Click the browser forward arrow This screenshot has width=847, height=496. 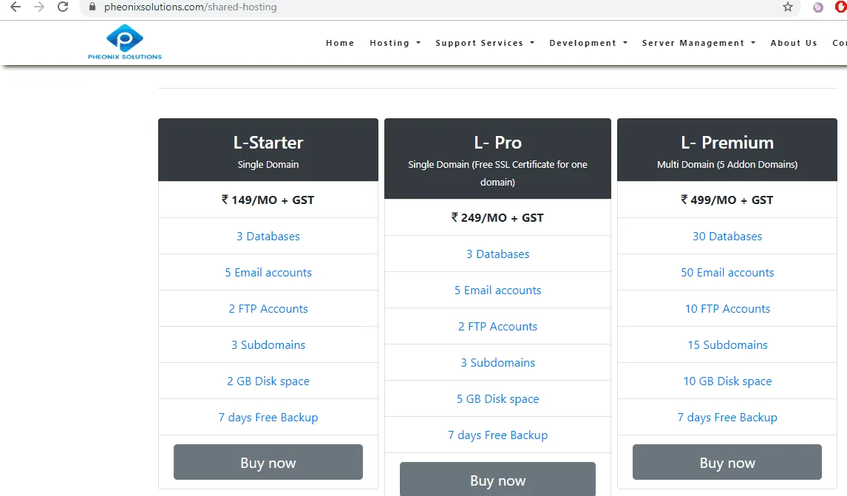39,7
